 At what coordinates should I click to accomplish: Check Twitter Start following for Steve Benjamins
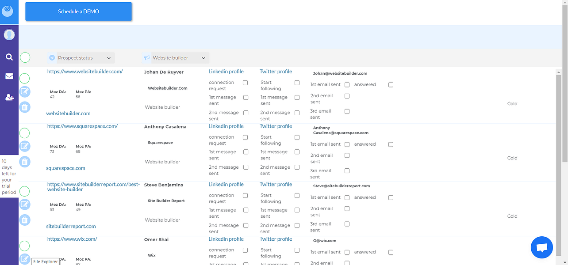pyautogui.click(x=297, y=195)
